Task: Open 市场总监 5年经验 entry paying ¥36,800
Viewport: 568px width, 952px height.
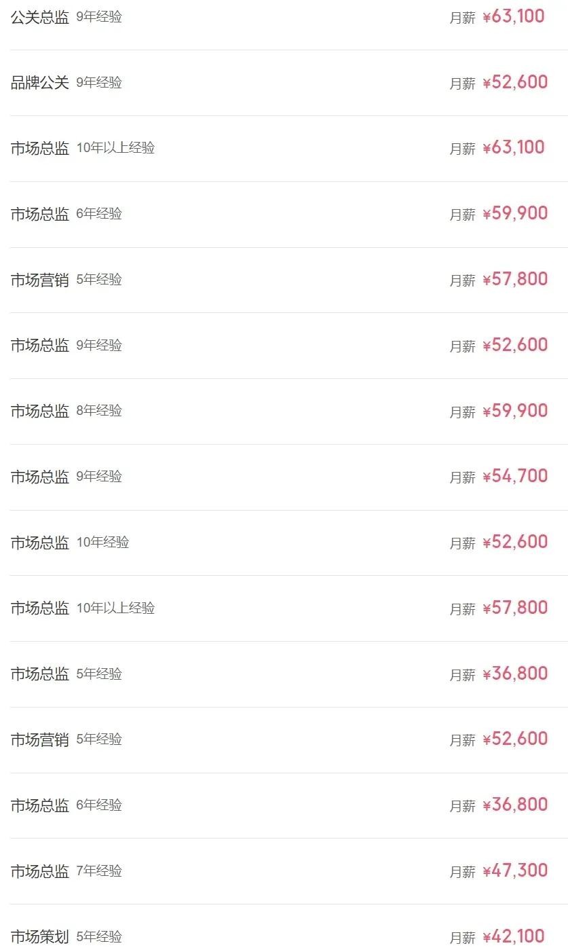Action: pos(40,674)
